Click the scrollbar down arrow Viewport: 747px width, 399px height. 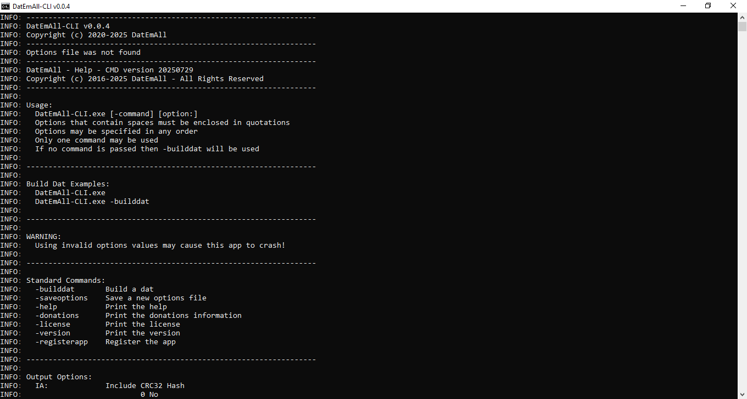[x=742, y=394]
